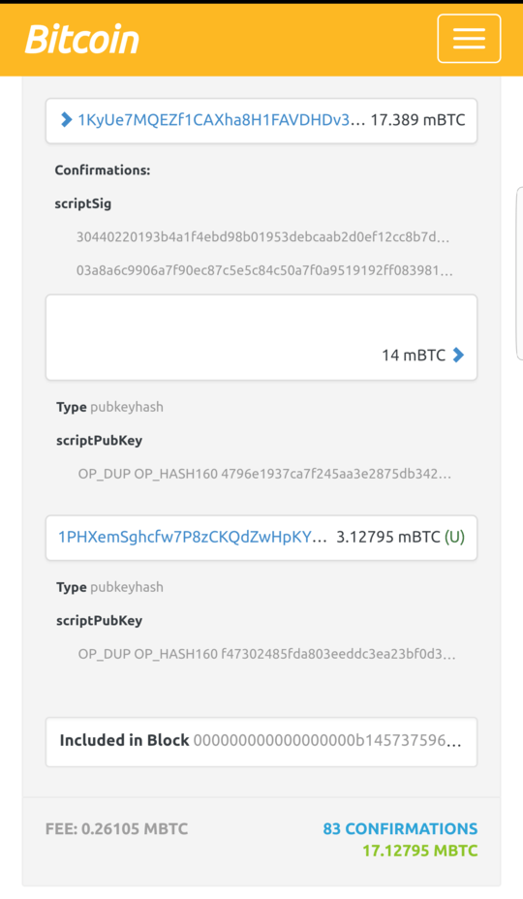Click chevron next to 14 mBTC output

coord(457,355)
